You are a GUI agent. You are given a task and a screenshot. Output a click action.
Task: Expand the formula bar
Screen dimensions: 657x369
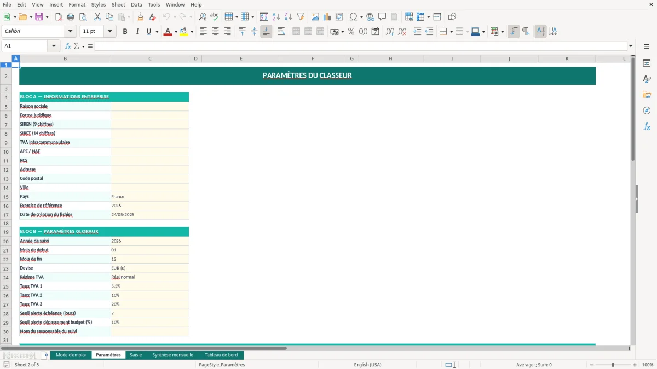(631, 46)
